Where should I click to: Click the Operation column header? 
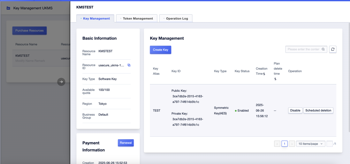[295, 71]
